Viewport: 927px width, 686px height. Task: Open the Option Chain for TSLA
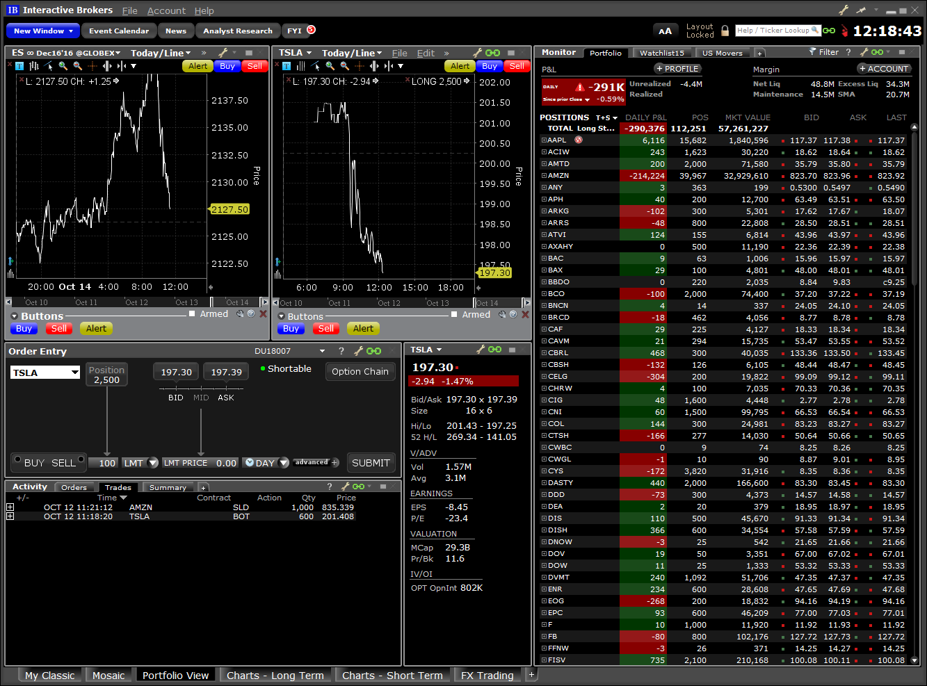point(360,371)
